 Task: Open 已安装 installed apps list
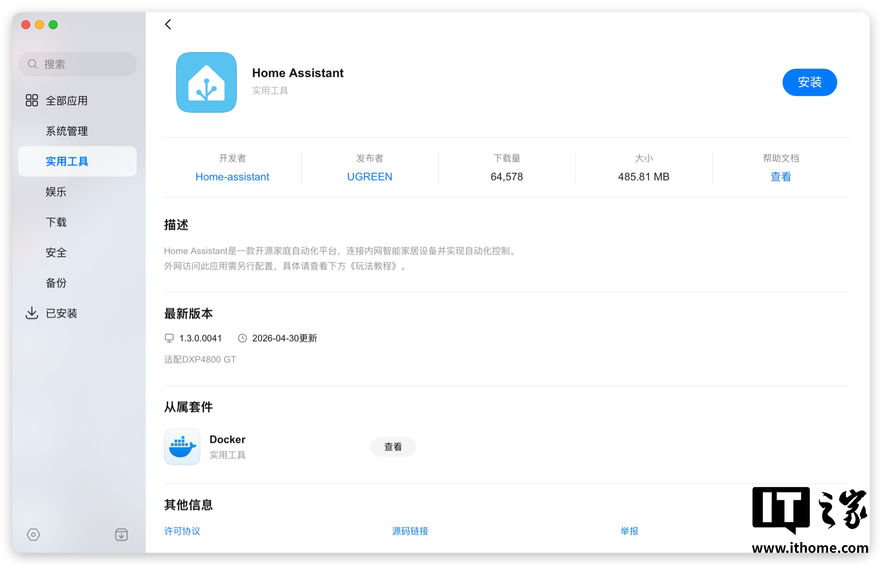point(77,313)
